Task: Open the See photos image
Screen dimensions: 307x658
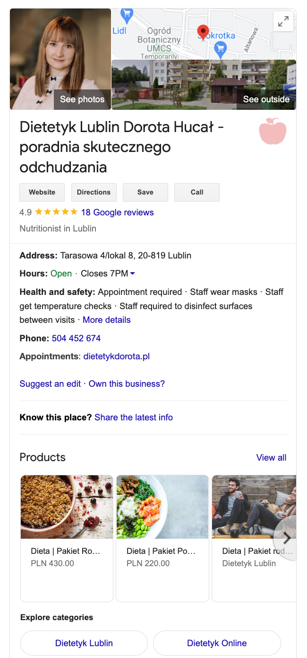Action: [60, 59]
